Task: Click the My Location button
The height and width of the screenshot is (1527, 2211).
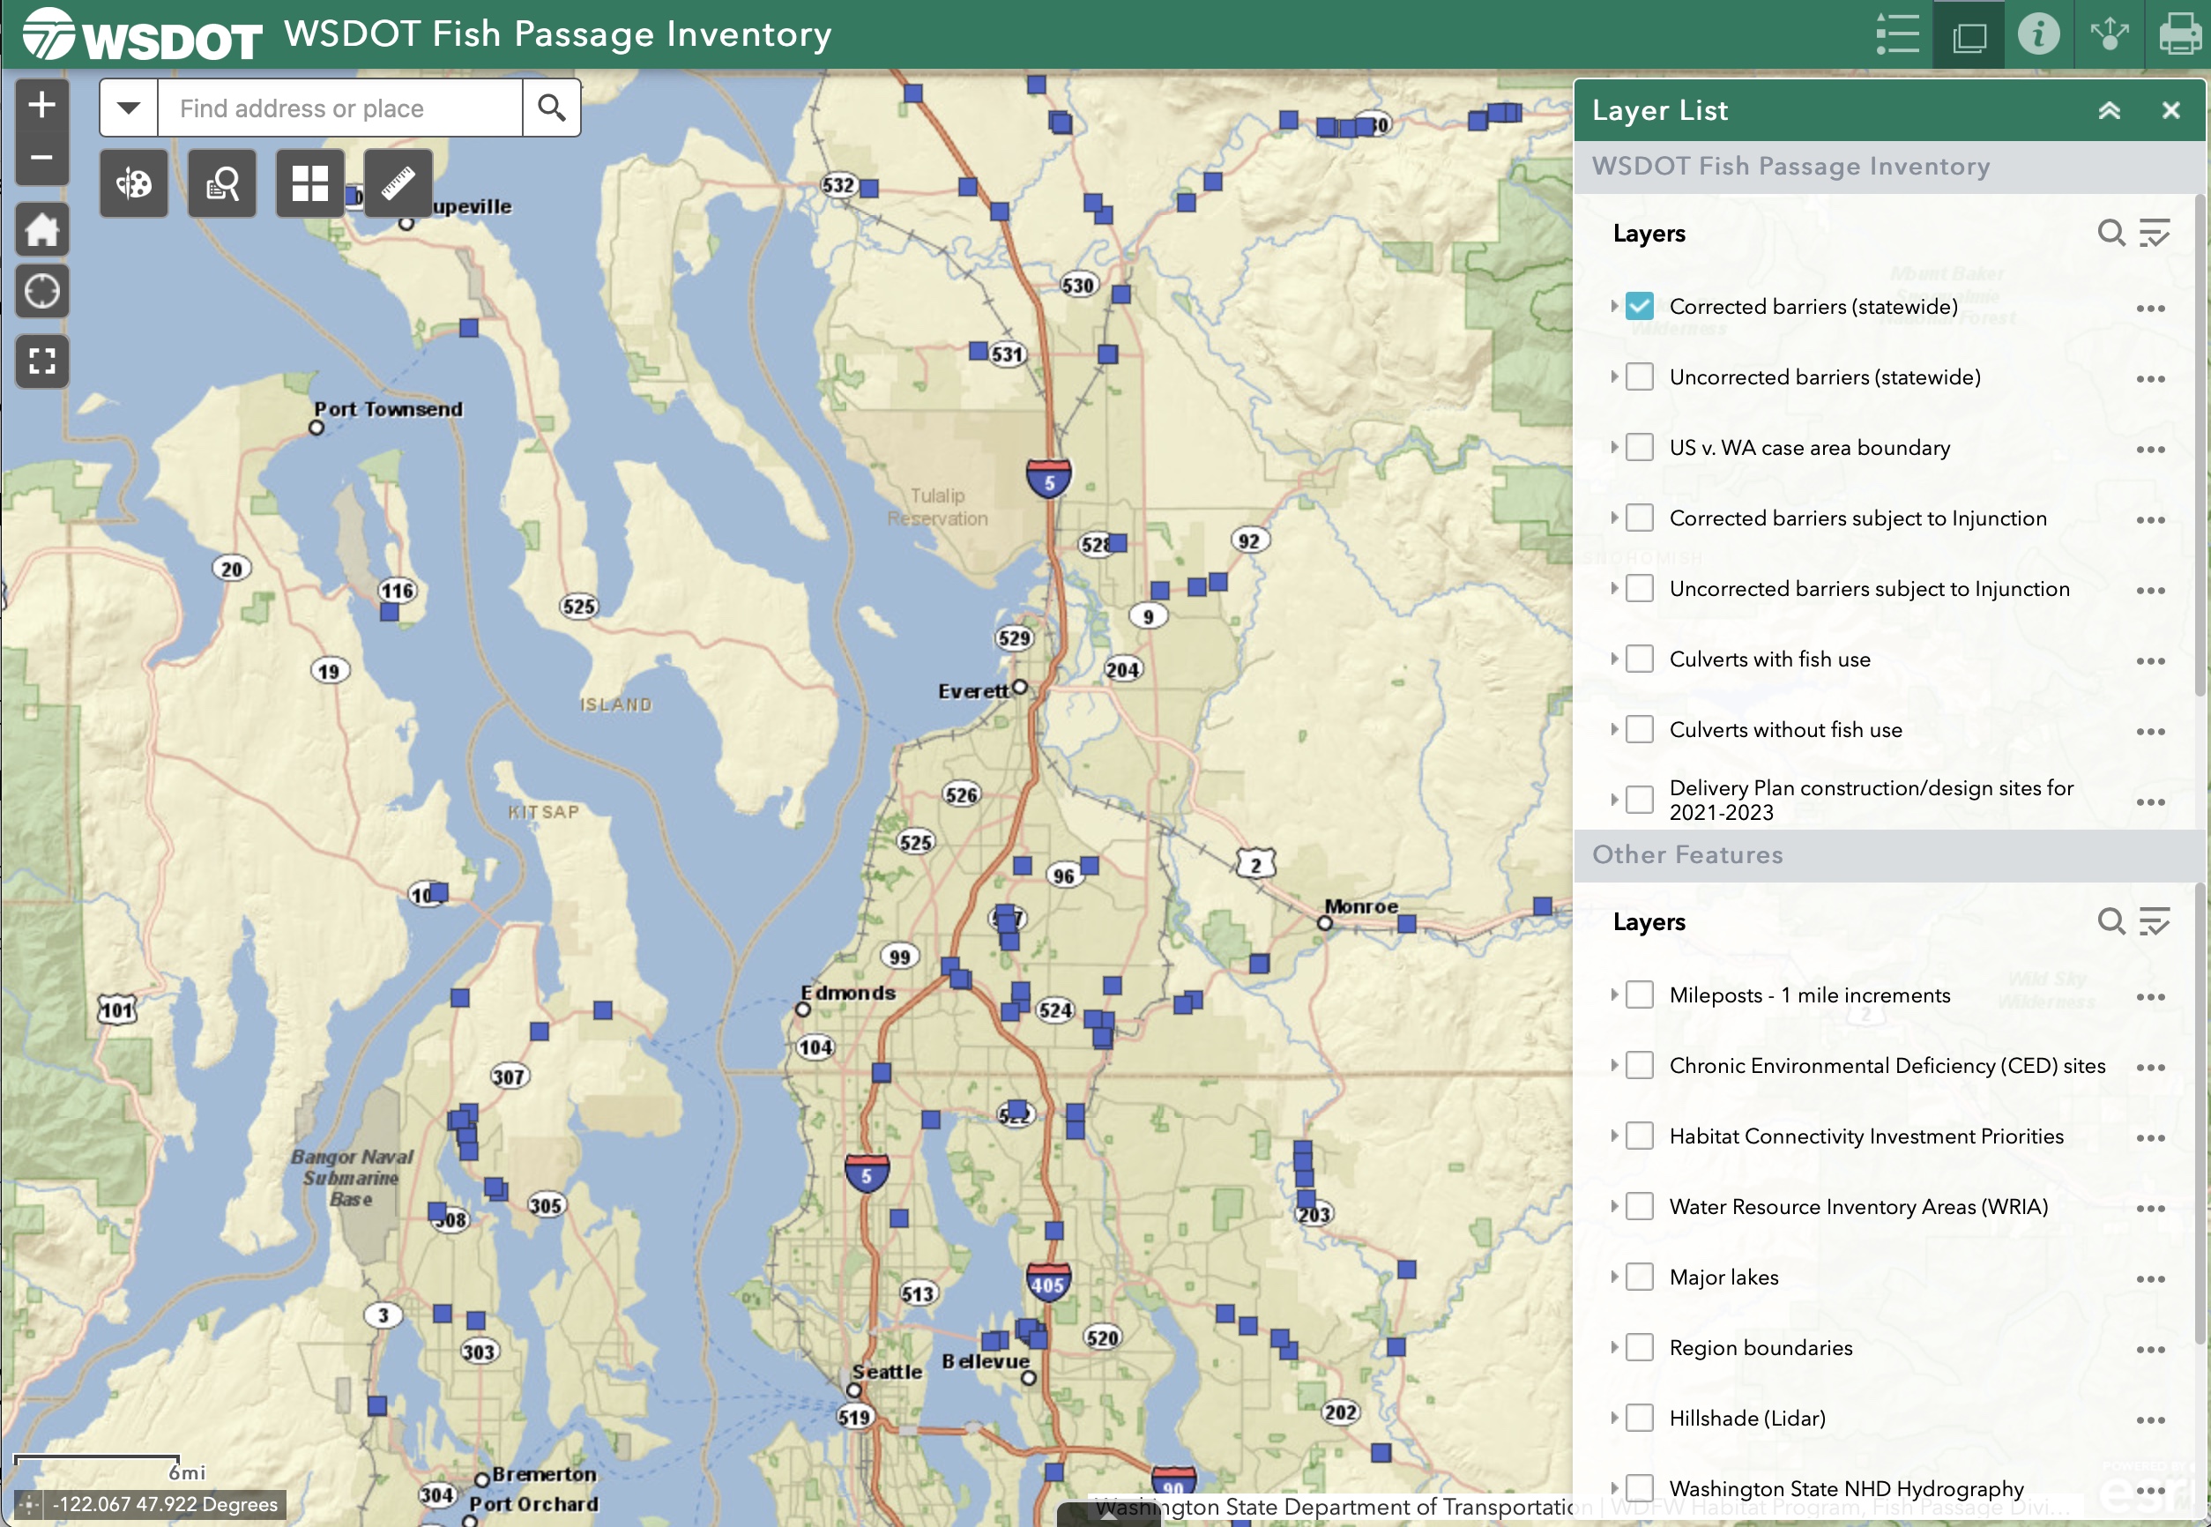Action: (41, 291)
